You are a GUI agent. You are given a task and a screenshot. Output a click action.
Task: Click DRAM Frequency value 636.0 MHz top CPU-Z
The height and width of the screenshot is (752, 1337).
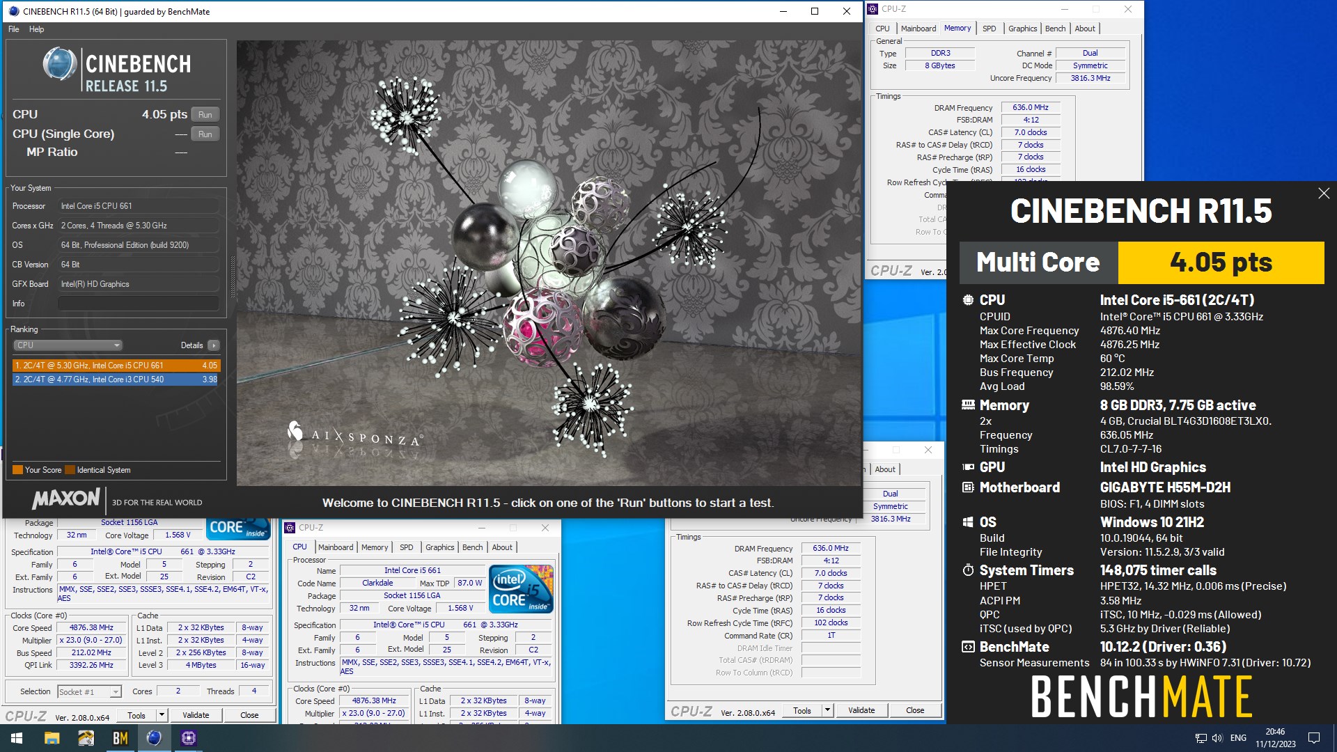(1030, 107)
